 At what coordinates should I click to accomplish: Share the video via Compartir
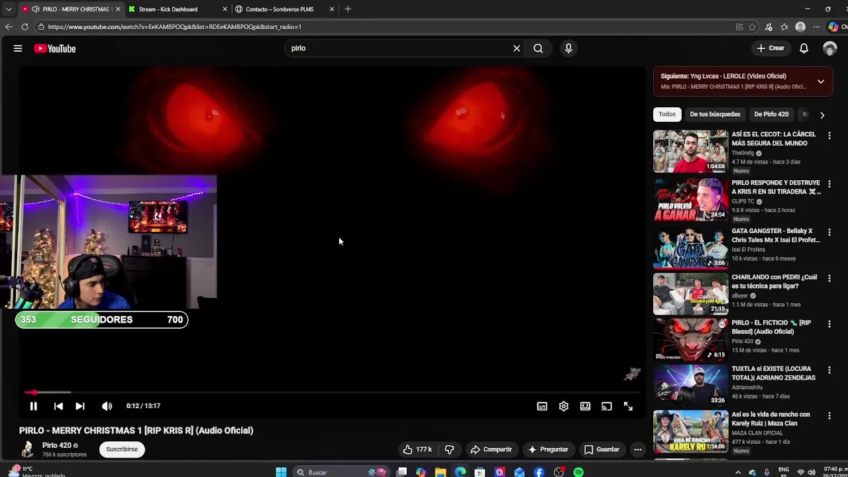pos(491,449)
